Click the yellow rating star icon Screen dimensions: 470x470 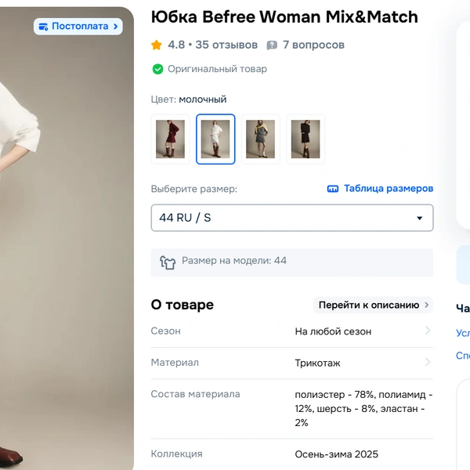[x=157, y=45]
